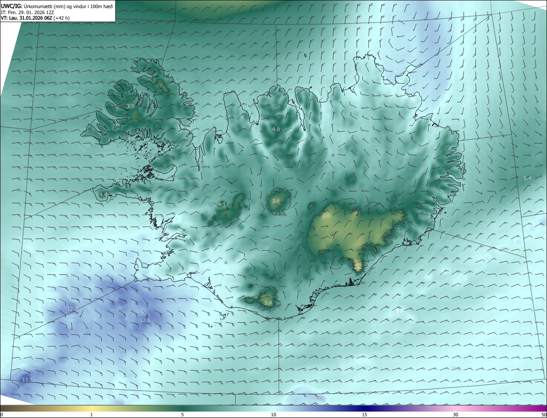Click the 4.4 value on the western peninsula
This screenshot has height=418, width=547.
pyautogui.click(x=103, y=194)
